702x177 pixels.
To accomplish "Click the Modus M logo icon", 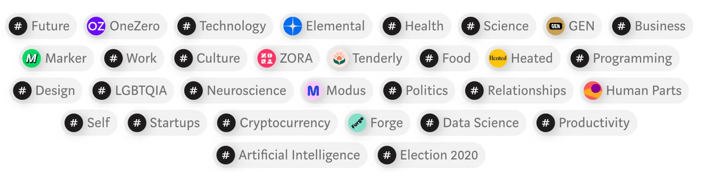I will (313, 91).
